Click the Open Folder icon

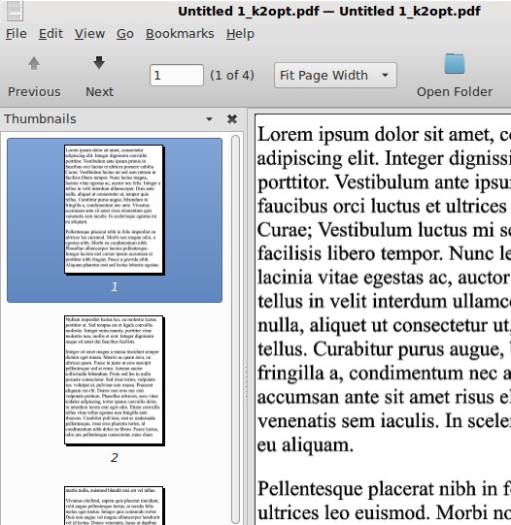[455, 64]
